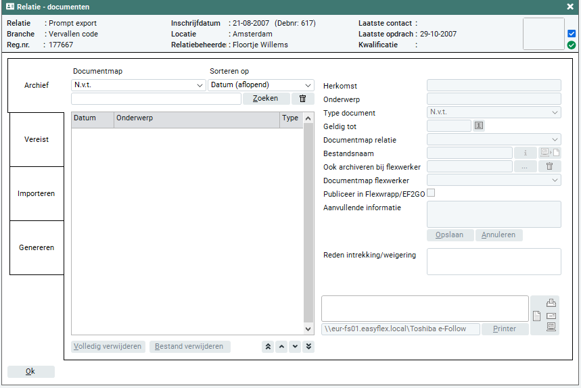Click the green checkmark icon at top right
The image size is (581, 388).
(572, 45)
